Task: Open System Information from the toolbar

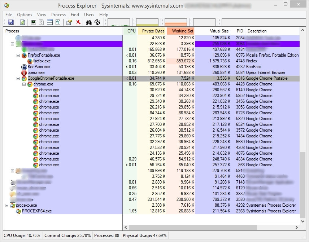Action: [33, 22]
